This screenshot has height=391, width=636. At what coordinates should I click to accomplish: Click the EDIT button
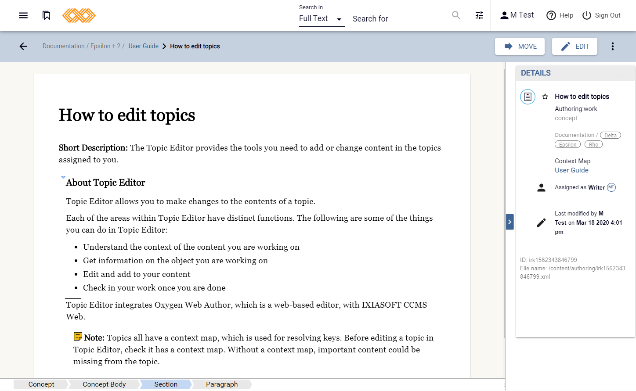pyautogui.click(x=575, y=46)
